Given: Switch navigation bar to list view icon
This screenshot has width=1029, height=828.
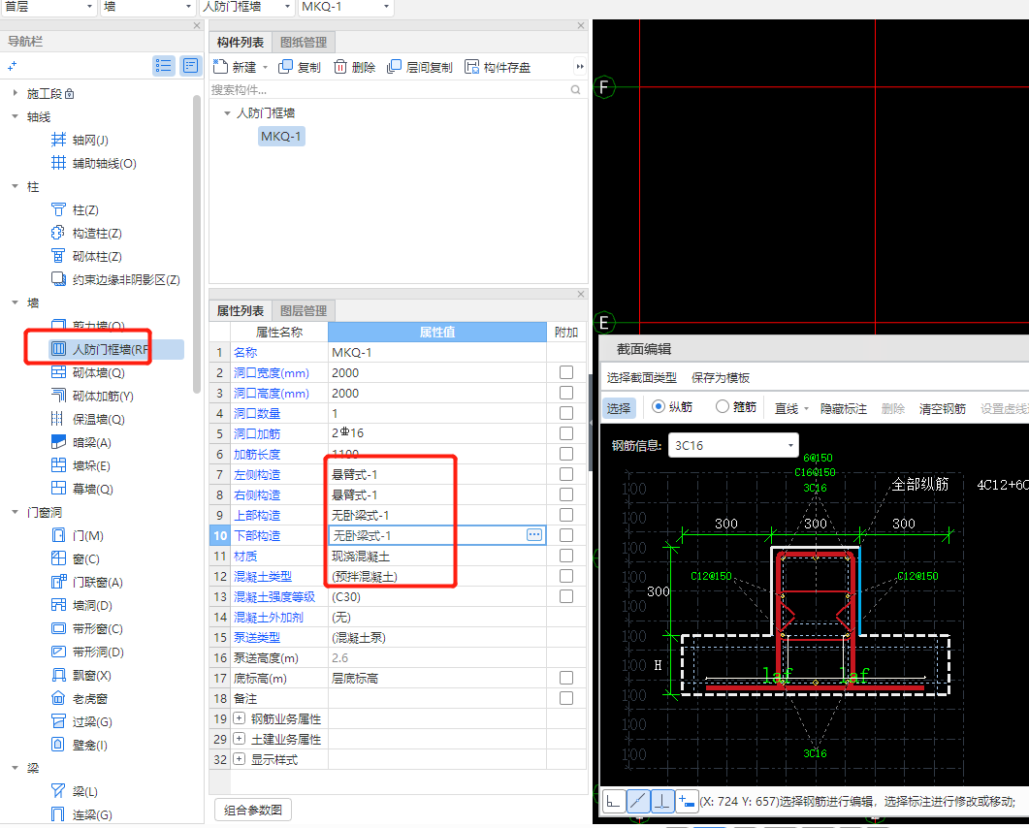Looking at the screenshot, I should point(163,66).
